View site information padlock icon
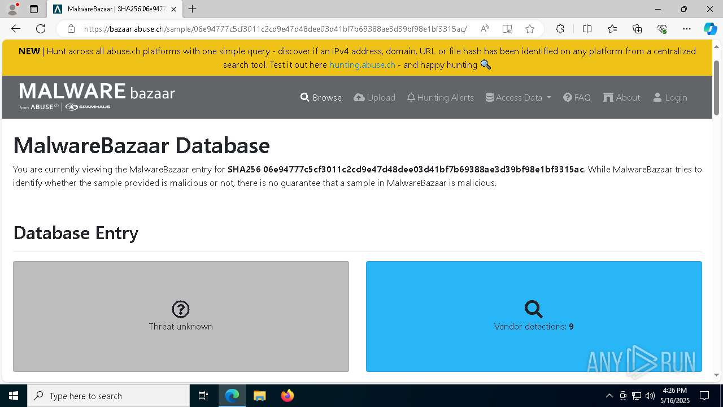 pyautogui.click(x=71, y=29)
